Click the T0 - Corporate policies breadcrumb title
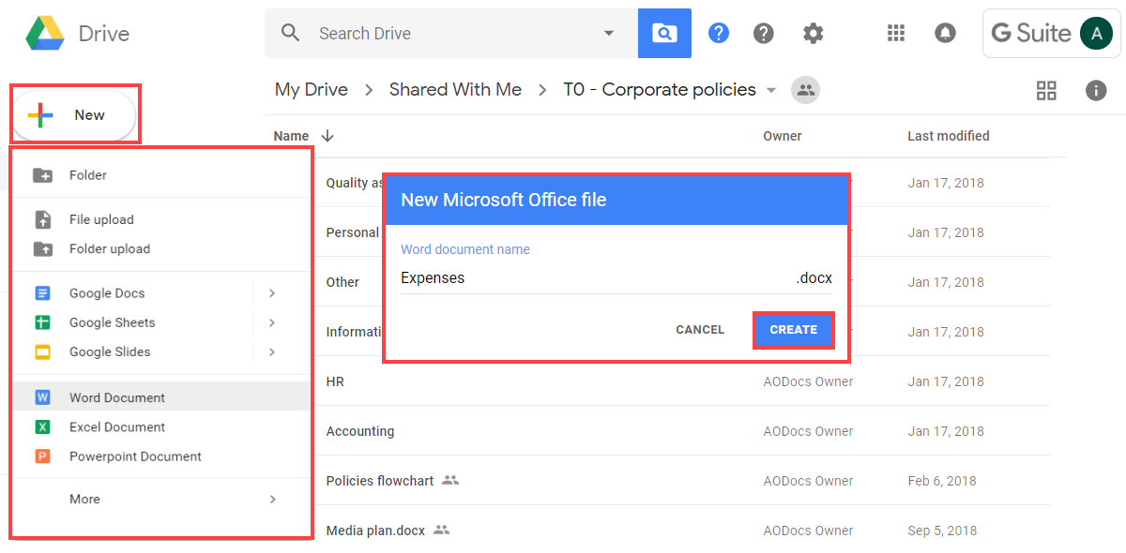The image size is (1126, 553). pyautogui.click(x=660, y=90)
